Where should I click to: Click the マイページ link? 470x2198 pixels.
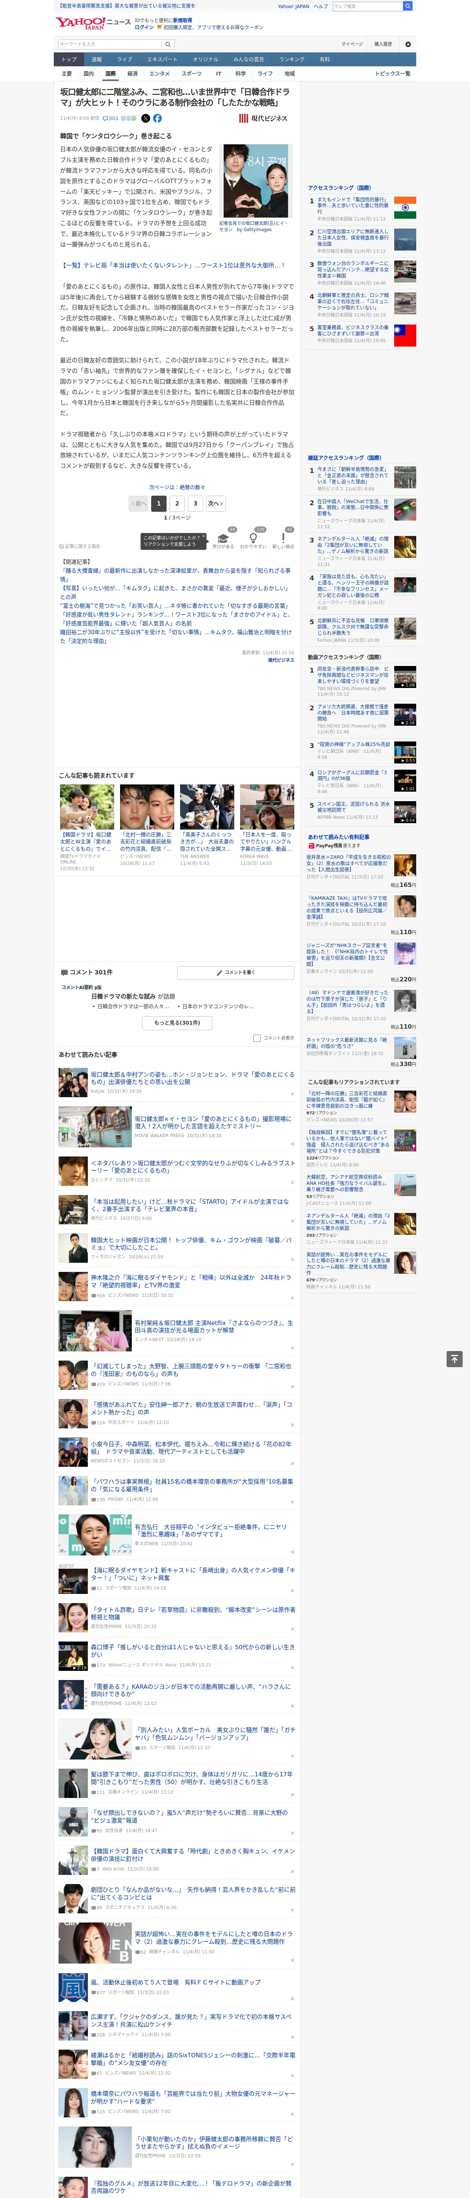click(x=351, y=44)
